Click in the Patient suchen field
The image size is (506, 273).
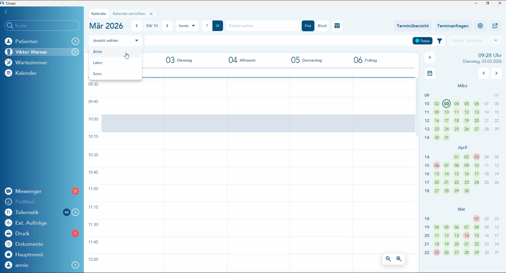coord(262,26)
